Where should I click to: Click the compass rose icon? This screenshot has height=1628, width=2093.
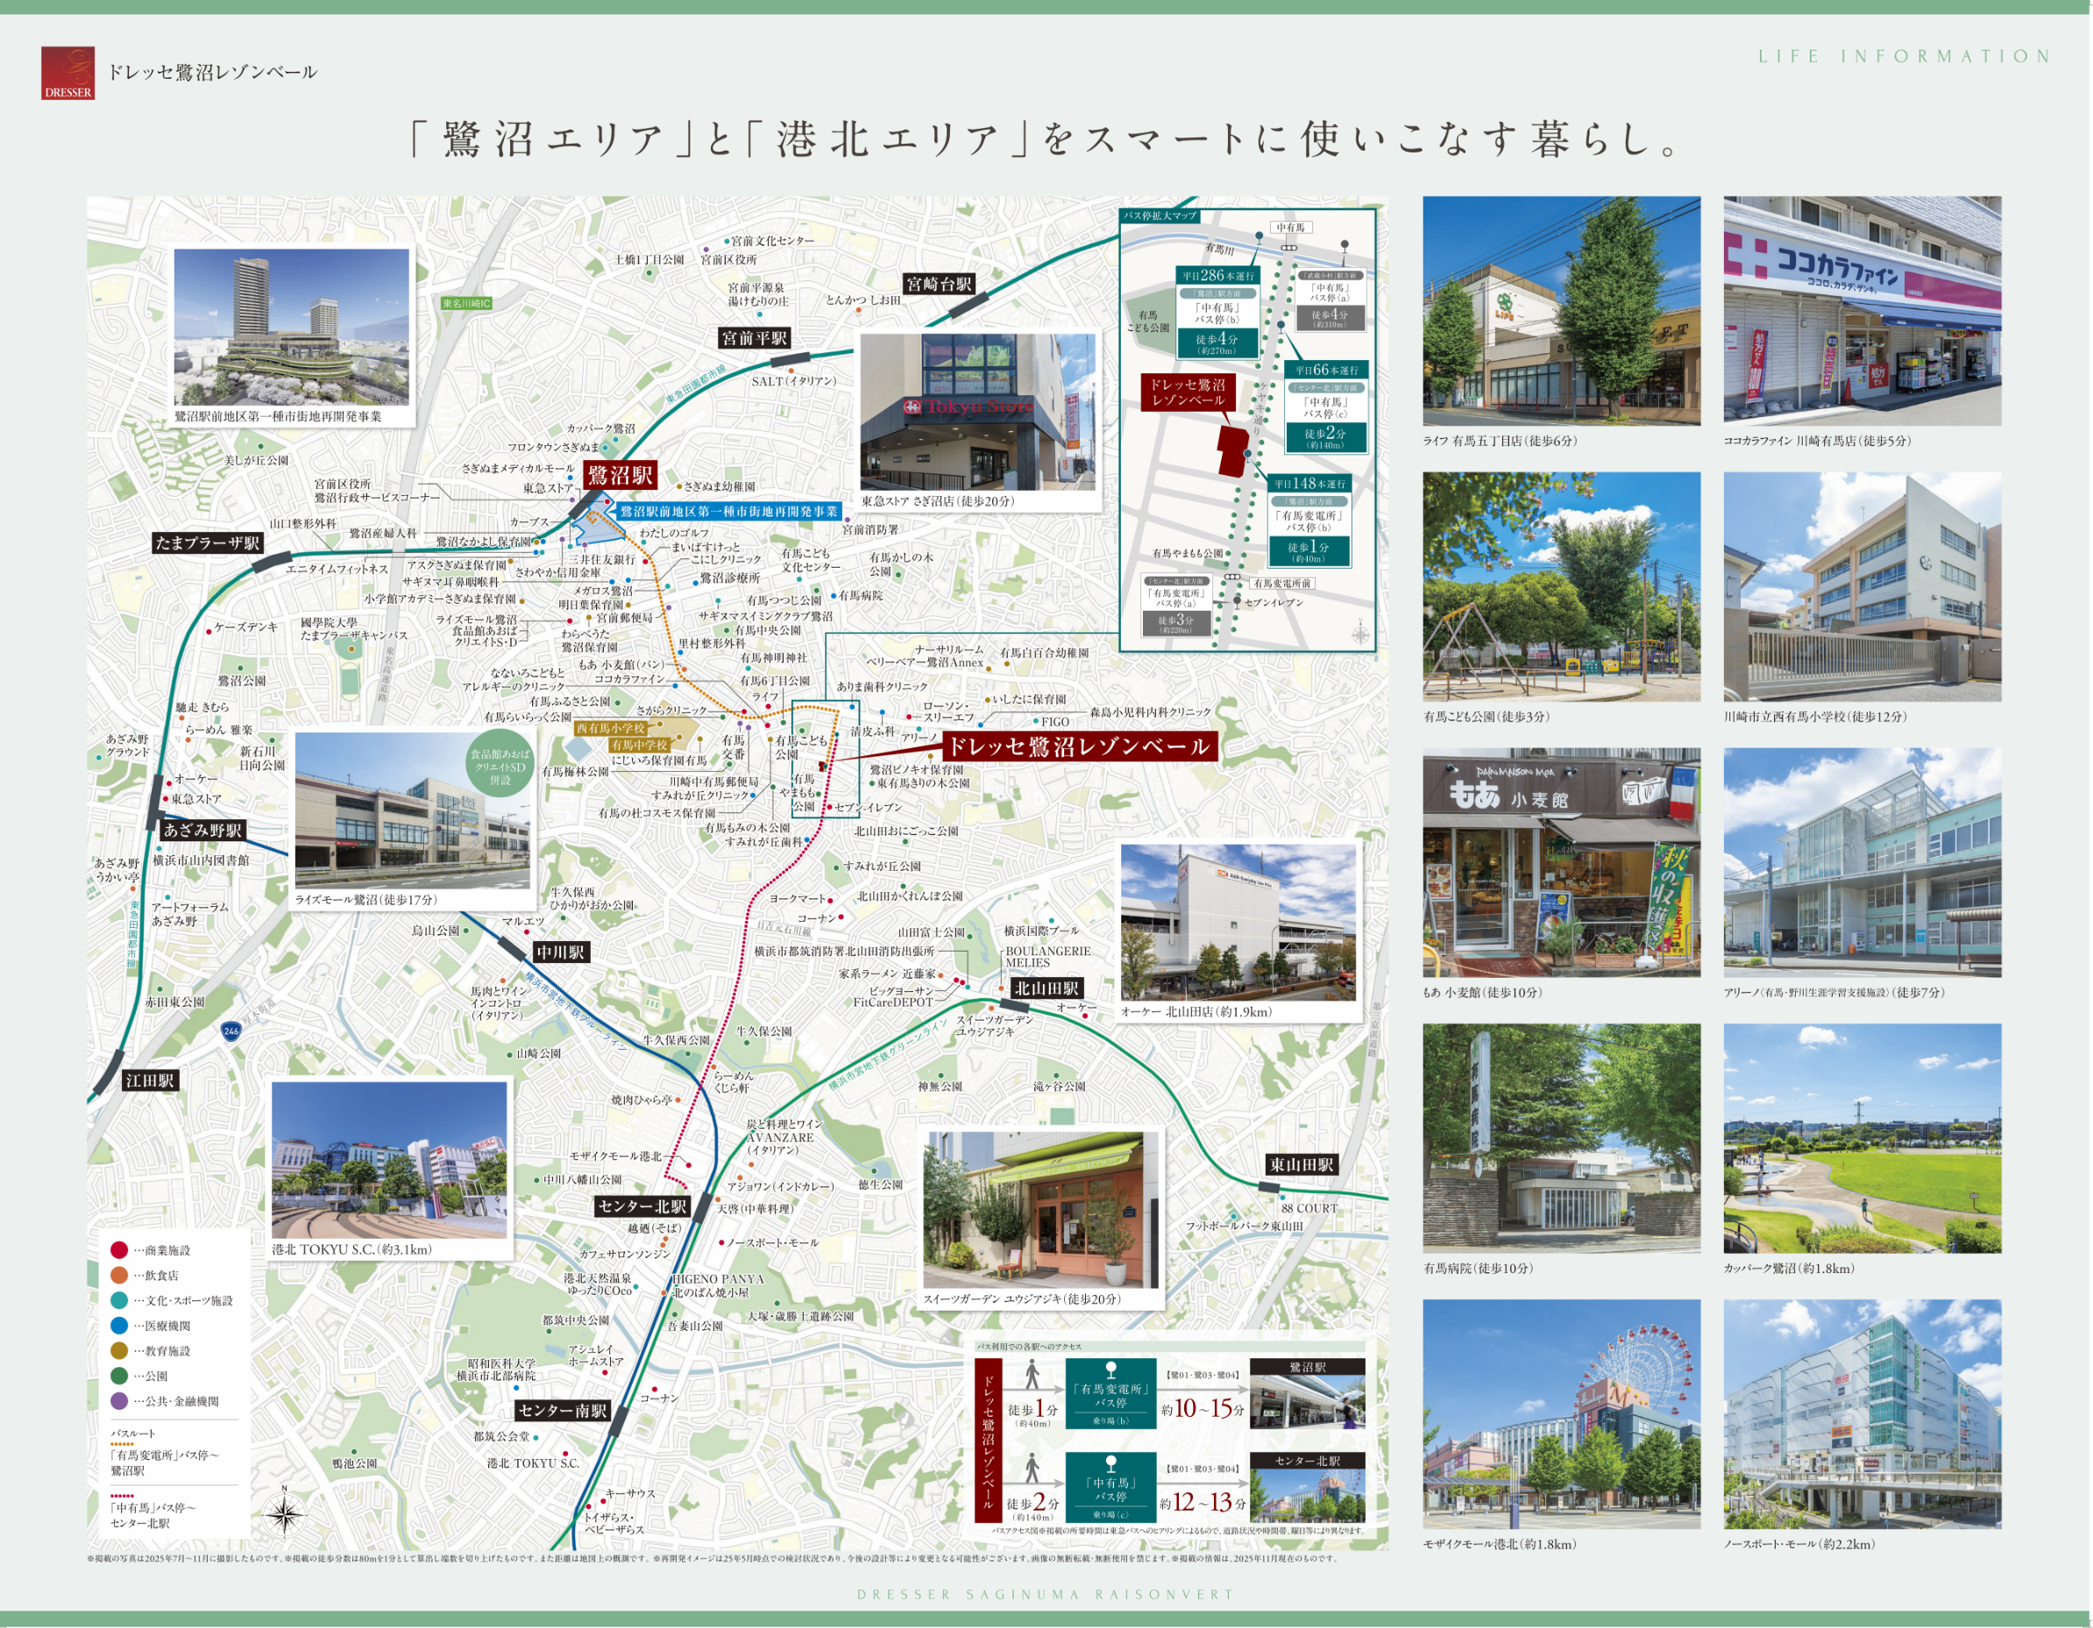[285, 1515]
